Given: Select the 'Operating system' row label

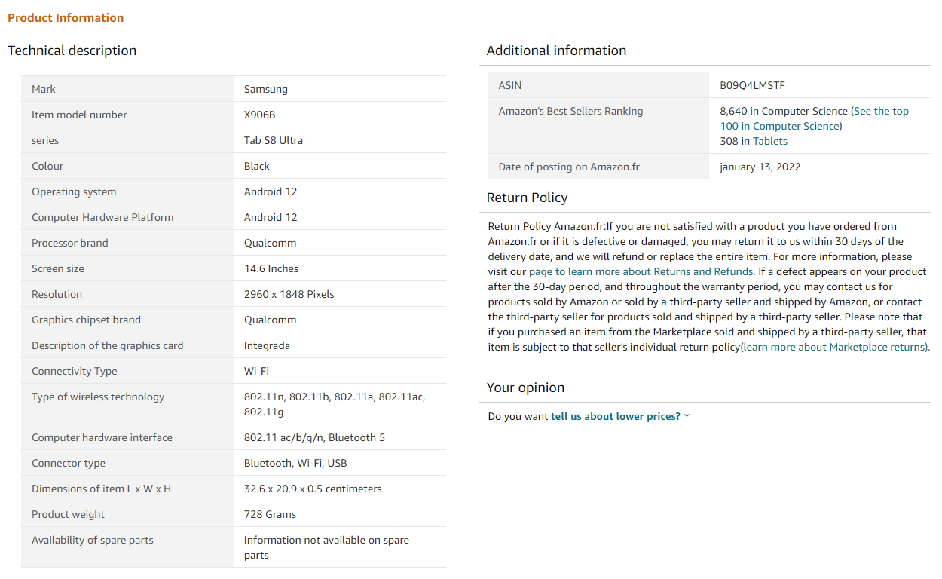Looking at the screenshot, I should [x=74, y=191].
